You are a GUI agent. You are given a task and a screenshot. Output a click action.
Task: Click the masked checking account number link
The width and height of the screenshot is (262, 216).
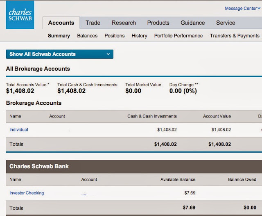84,194
